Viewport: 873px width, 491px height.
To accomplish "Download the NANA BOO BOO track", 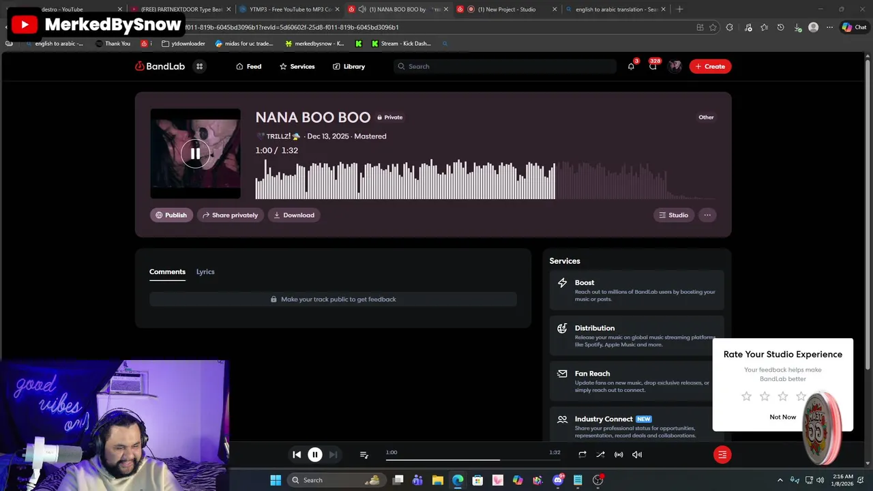I will pos(294,215).
